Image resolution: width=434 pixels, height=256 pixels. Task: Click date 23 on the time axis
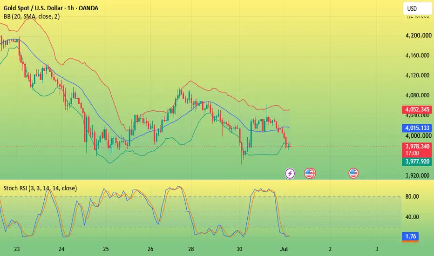(17, 249)
